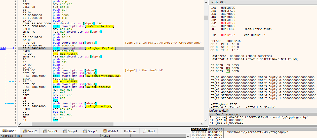Screen dimensions: 317x138
Task: Select the red ESP register value 0019D5D0
Action: pos(228,23)
